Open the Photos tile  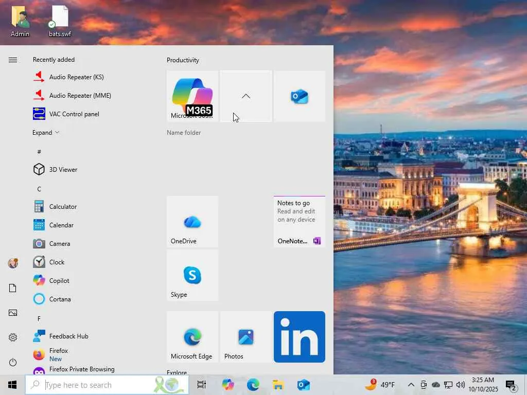(x=246, y=337)
